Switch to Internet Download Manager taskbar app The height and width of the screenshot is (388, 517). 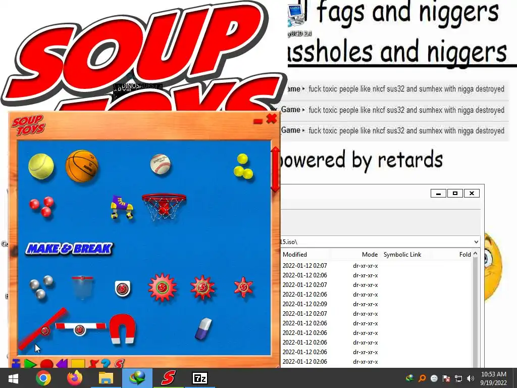point(137,378)
